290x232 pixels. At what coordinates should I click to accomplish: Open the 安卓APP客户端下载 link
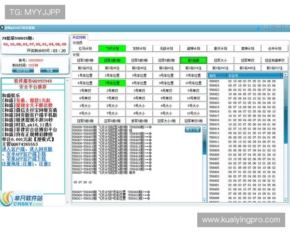pos(26,154)
